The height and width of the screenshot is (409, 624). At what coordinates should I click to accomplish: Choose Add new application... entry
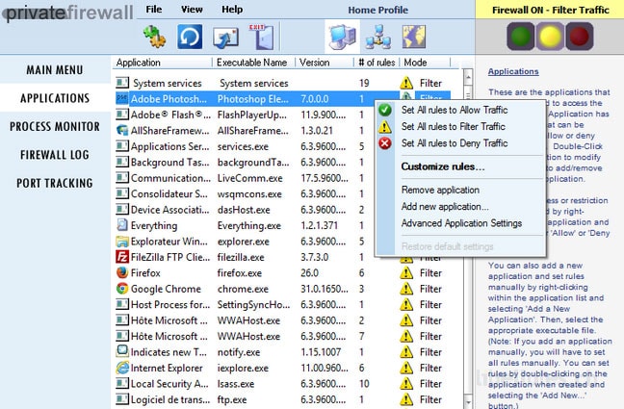click(445, 207)
